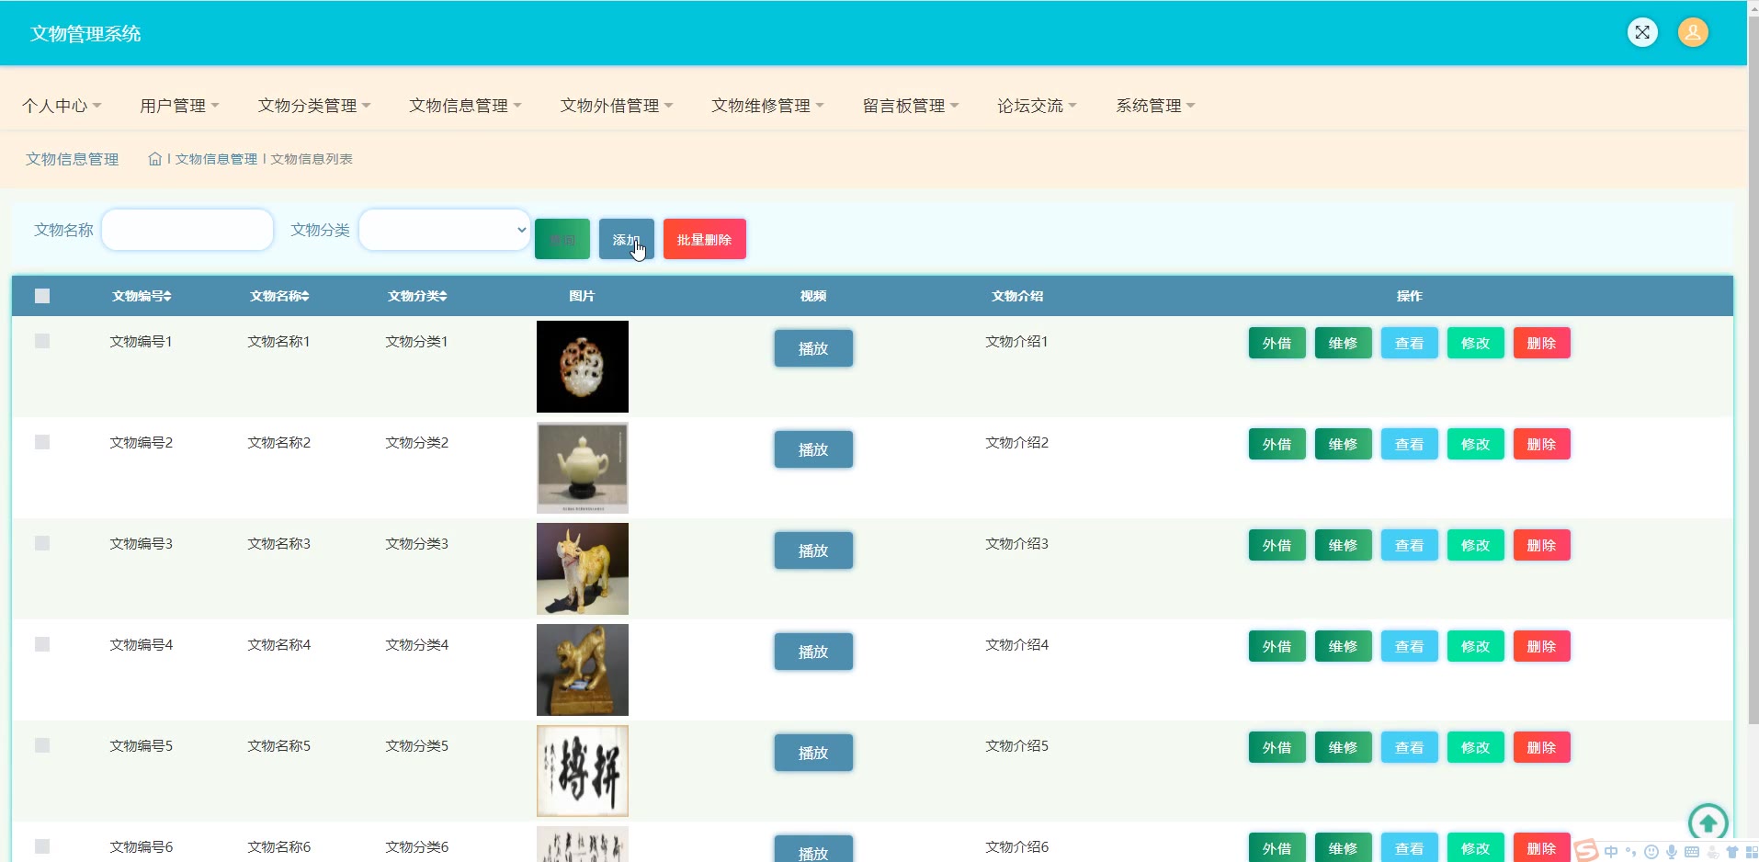Open the golden beast thumbnail of 文物名称4
1759x862 pixels.
tap(583, 670)
